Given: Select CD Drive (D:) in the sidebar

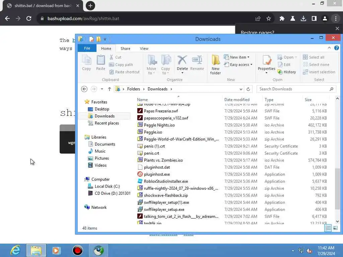Looking at the screenshot, I should 109,193.
